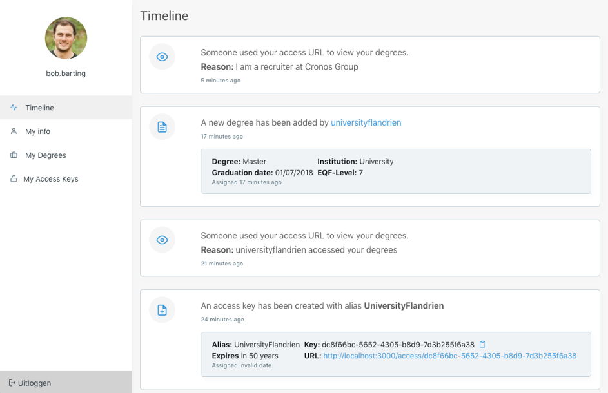This screenshot has height=393, width=608.
Task: Click 'Degree: Master' text
Action: tap(239, 161)
